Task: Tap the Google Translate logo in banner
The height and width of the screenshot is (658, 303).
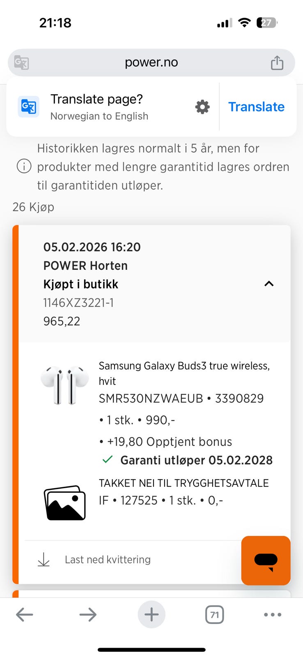Action: (29, 107)
